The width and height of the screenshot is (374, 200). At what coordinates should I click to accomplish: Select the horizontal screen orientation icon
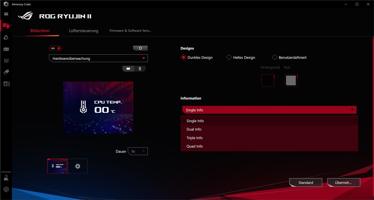pyautogui.click(x=128, y=69)
